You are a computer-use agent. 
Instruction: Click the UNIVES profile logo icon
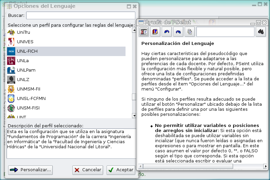11,42
